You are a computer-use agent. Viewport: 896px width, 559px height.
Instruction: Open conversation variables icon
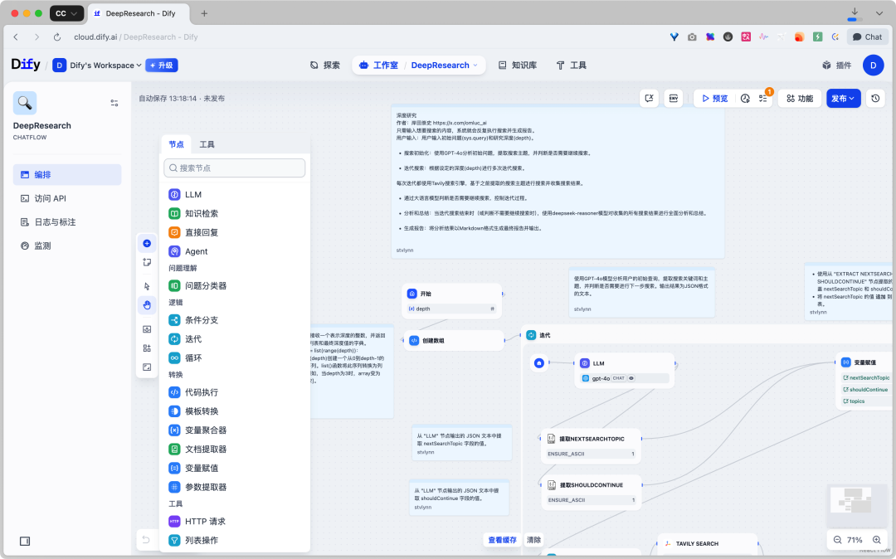pos(649,98)
